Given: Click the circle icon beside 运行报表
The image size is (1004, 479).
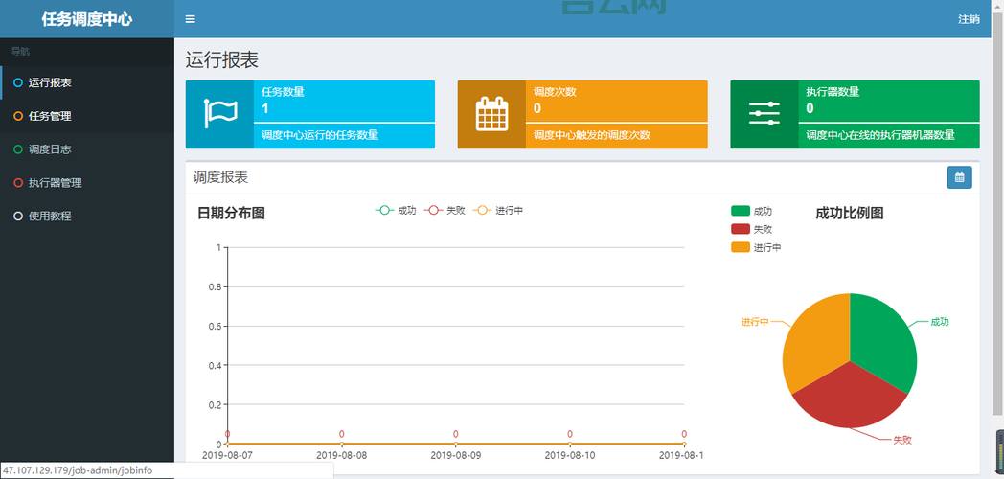Looking at the screenshot, I should coord(18,82).
